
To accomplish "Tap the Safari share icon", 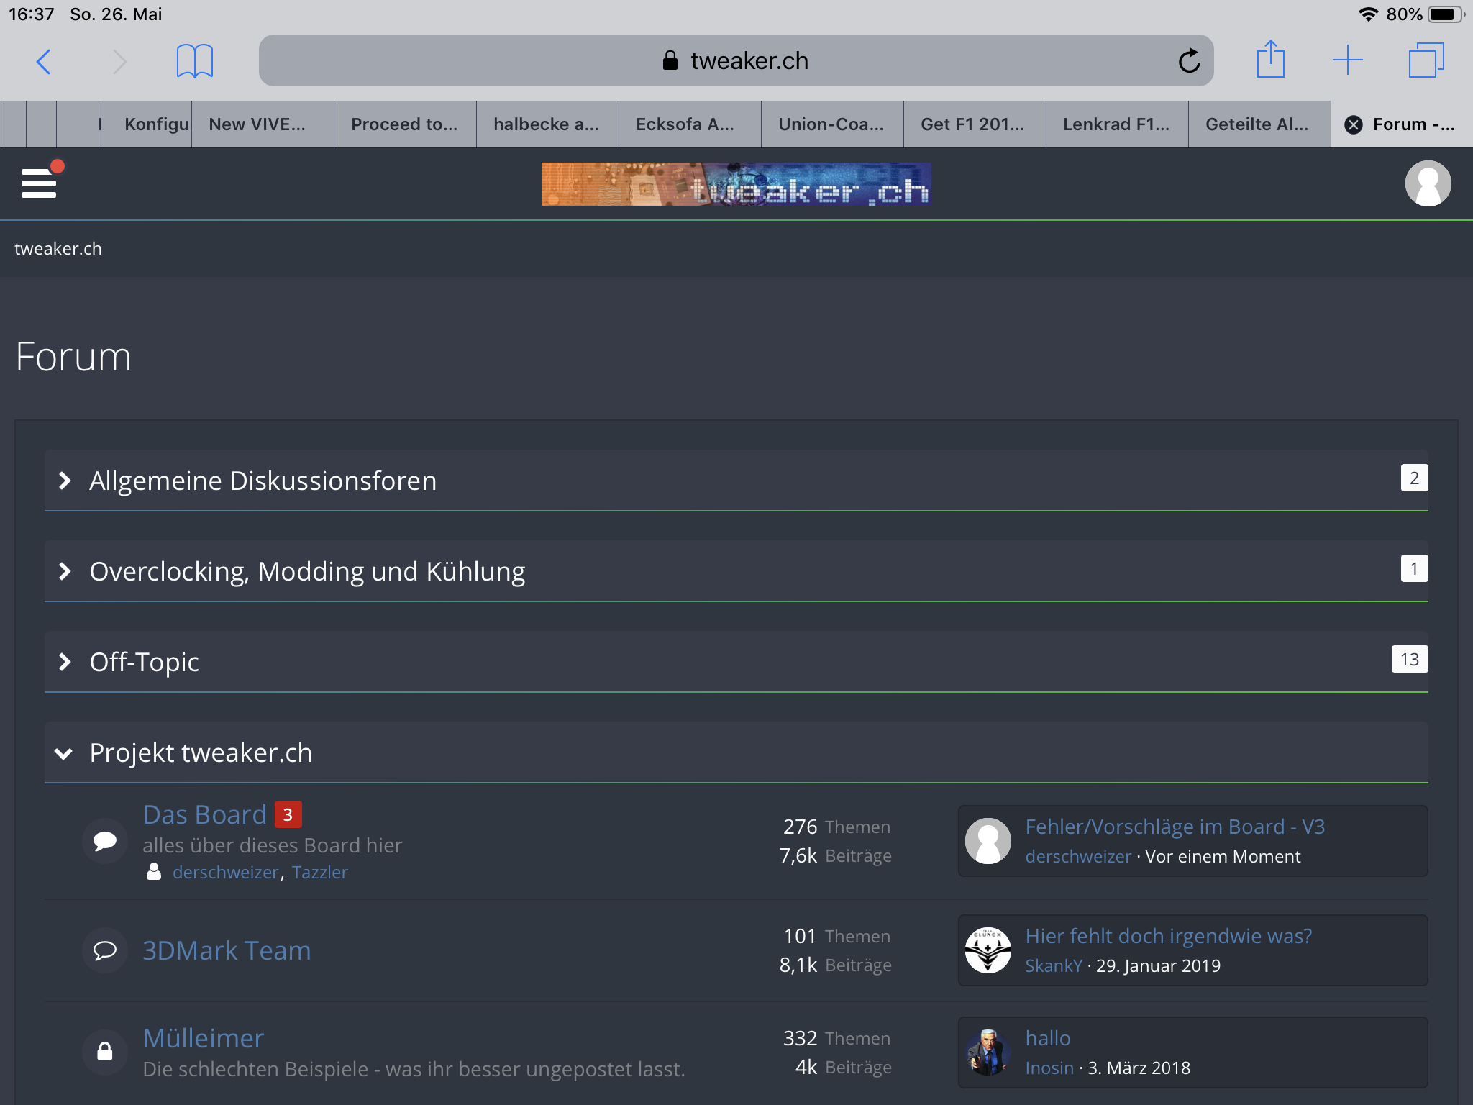I will (x=1270, y=60).
